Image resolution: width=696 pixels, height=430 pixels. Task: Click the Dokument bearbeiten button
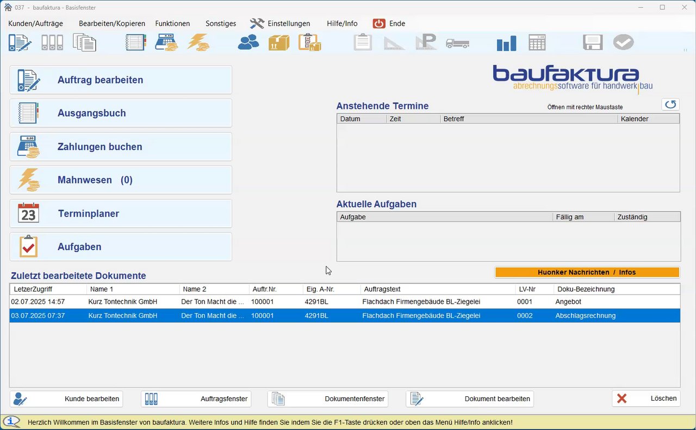470,399
